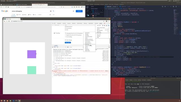The height and width of the screenshot is (102, 181).
Task: Select Applied Slow 4G throttling option
Action: [x=65, y=35]
